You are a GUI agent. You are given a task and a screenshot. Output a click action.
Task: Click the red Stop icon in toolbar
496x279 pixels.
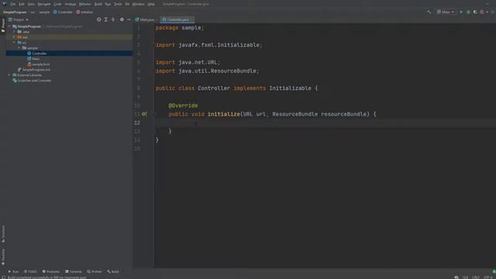[482, 12]
